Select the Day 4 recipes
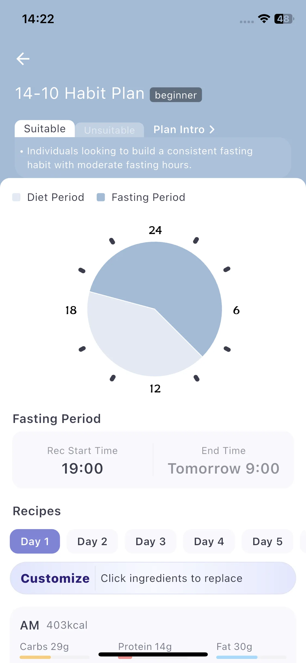The image size is (306, 663). pos(209,541)
